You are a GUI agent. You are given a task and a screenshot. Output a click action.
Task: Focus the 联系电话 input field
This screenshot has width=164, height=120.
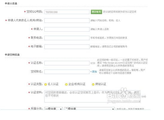(x=67, y=38)
